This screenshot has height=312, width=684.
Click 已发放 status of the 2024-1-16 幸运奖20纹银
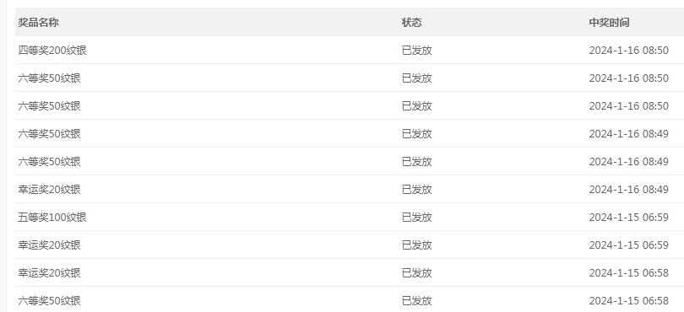(416, 190)
